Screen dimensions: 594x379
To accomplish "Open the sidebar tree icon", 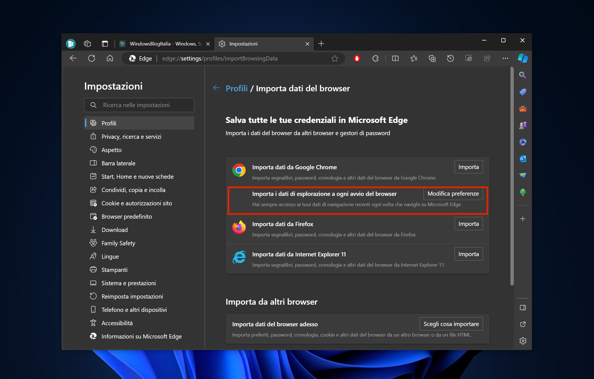I will coord(523,192).
